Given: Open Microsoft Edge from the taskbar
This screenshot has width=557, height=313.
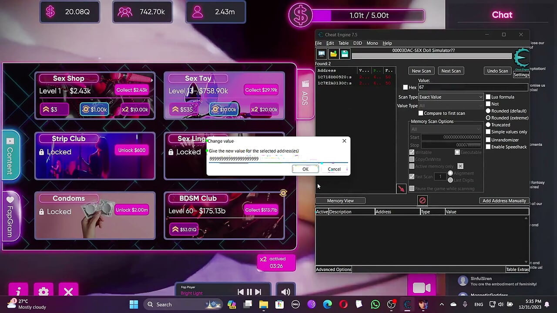Looking at the screenshot, I should 327,304.
